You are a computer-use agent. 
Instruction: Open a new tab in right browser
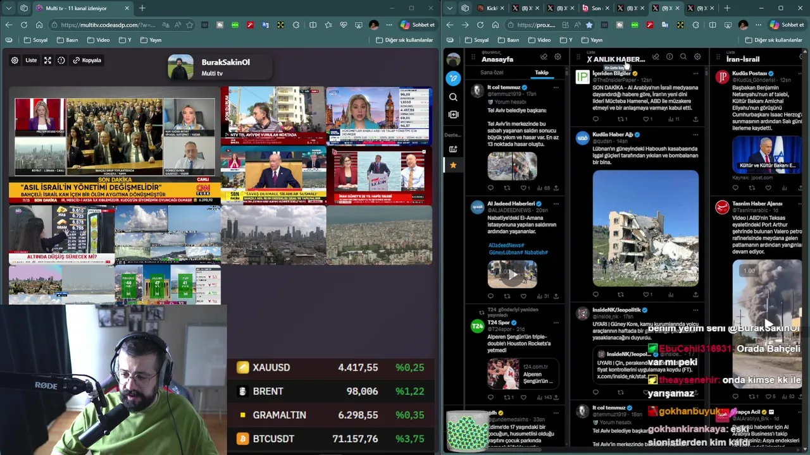tap(726, 8)
